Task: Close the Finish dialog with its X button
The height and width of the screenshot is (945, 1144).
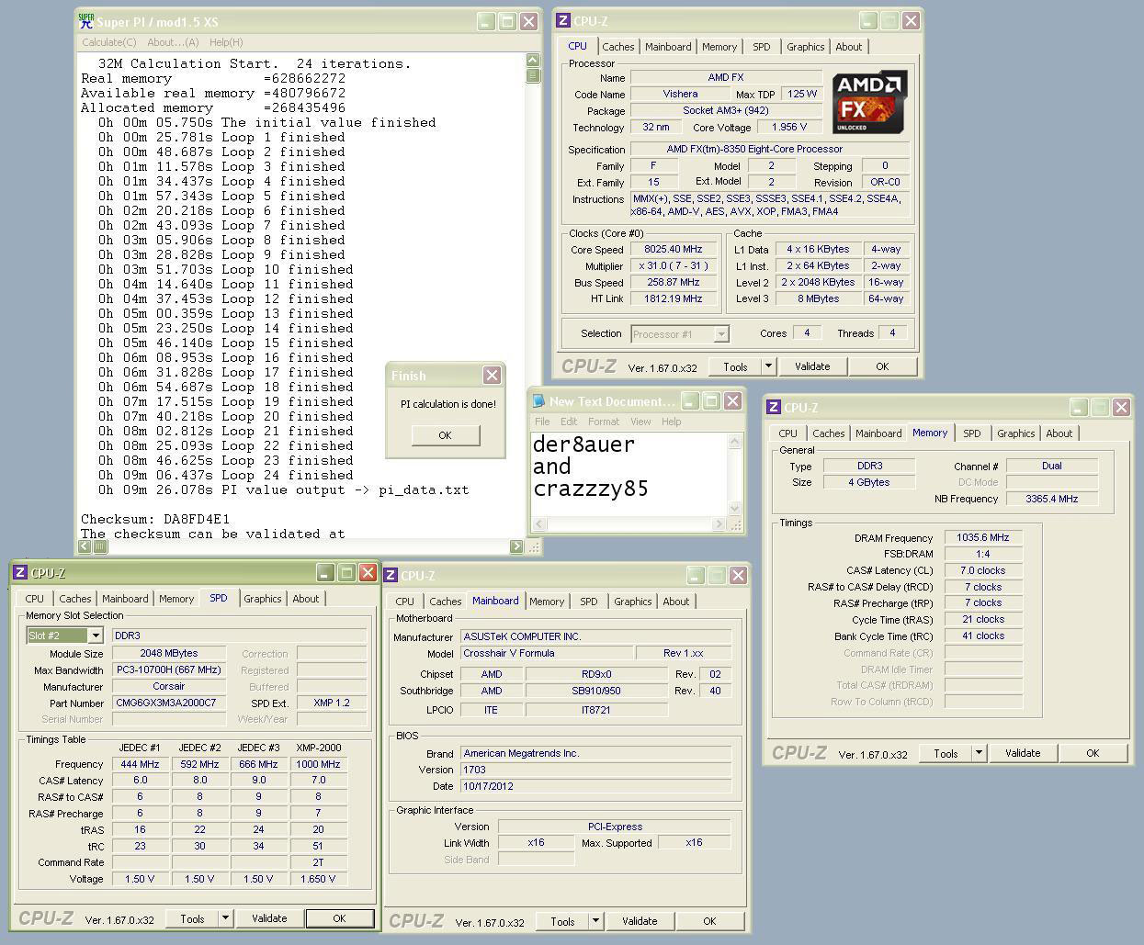Action: click(x=492, y=375)
